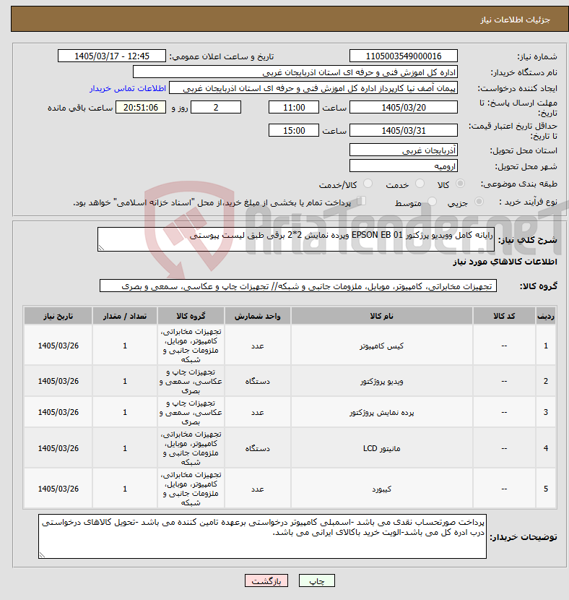Click the remaining time field 20:51:06
The height and width of the screenshot is (600, 569).
click(x=141, y=108)
